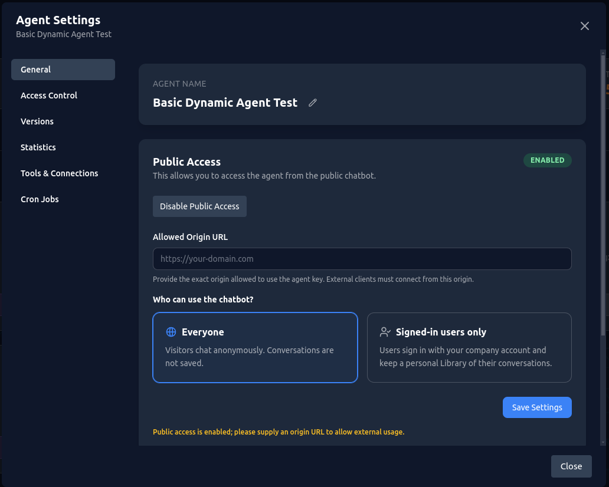The image size is (609, 487).
Task: Open the General settings tab
Action: 63,70
